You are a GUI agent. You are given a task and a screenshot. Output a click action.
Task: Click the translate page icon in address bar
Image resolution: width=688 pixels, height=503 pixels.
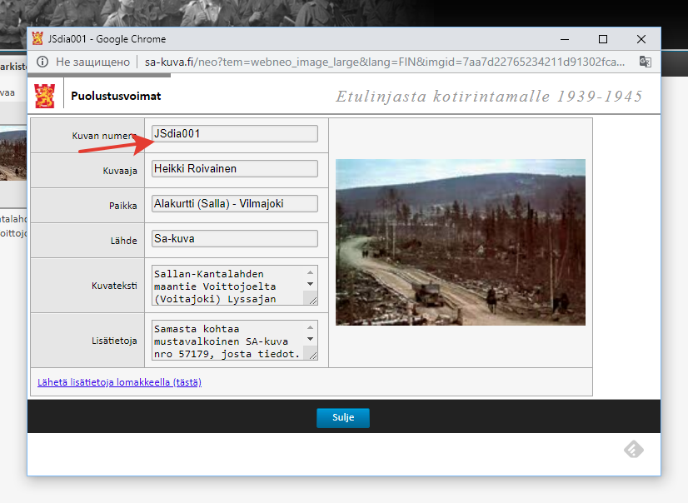coord(645,62)
